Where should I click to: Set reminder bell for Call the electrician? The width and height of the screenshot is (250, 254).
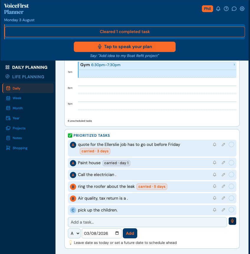click(x=215, y=175)
